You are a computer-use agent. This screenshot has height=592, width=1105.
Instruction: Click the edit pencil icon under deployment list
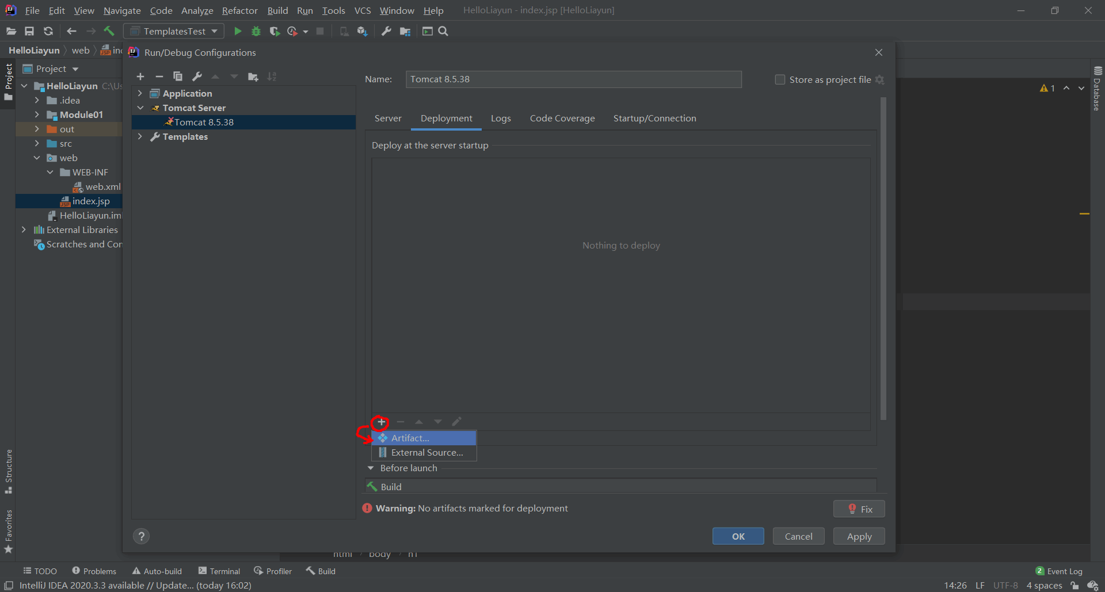click(x=456, y=422)
